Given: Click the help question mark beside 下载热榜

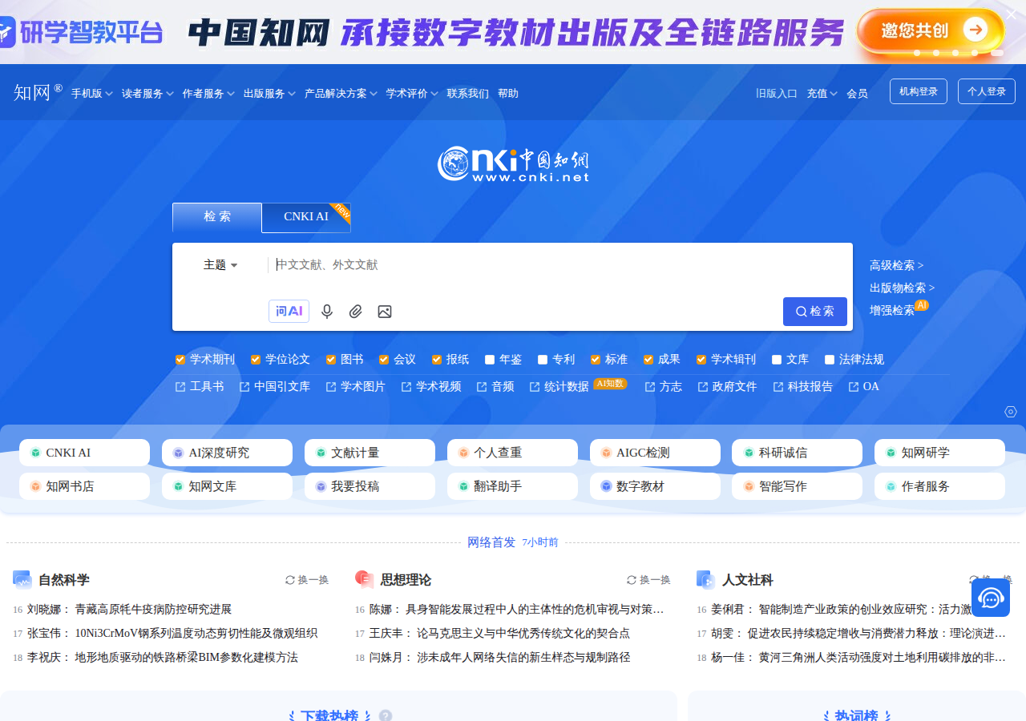Looking at the screenshot, I should tap(386, 715).
